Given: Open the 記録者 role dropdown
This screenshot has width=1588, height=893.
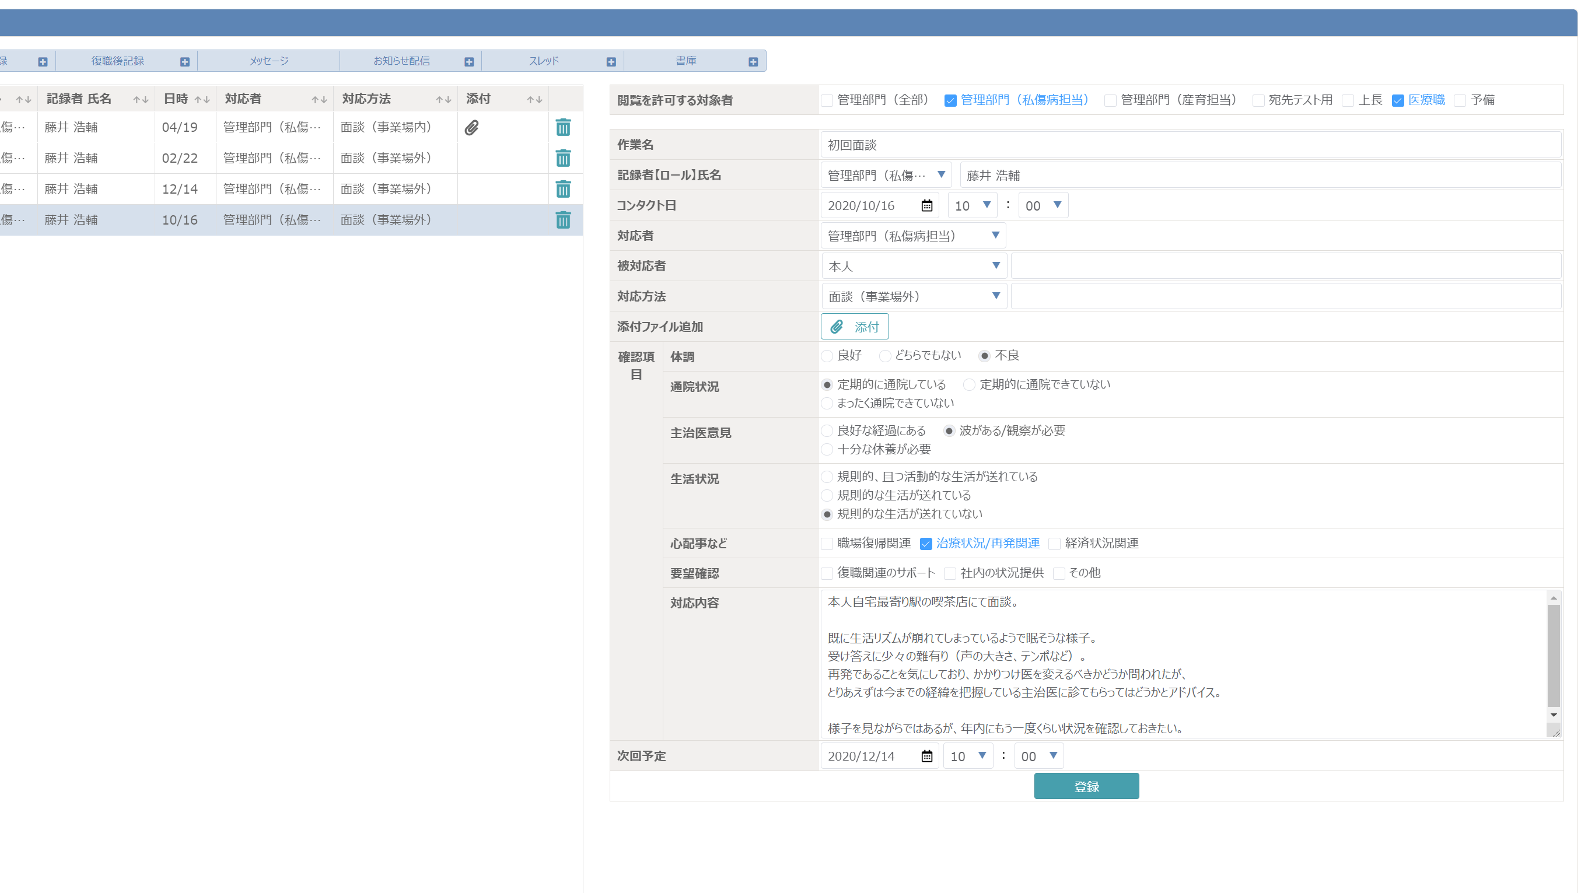Looking at the screenshot, I should (x=886, y=175).
